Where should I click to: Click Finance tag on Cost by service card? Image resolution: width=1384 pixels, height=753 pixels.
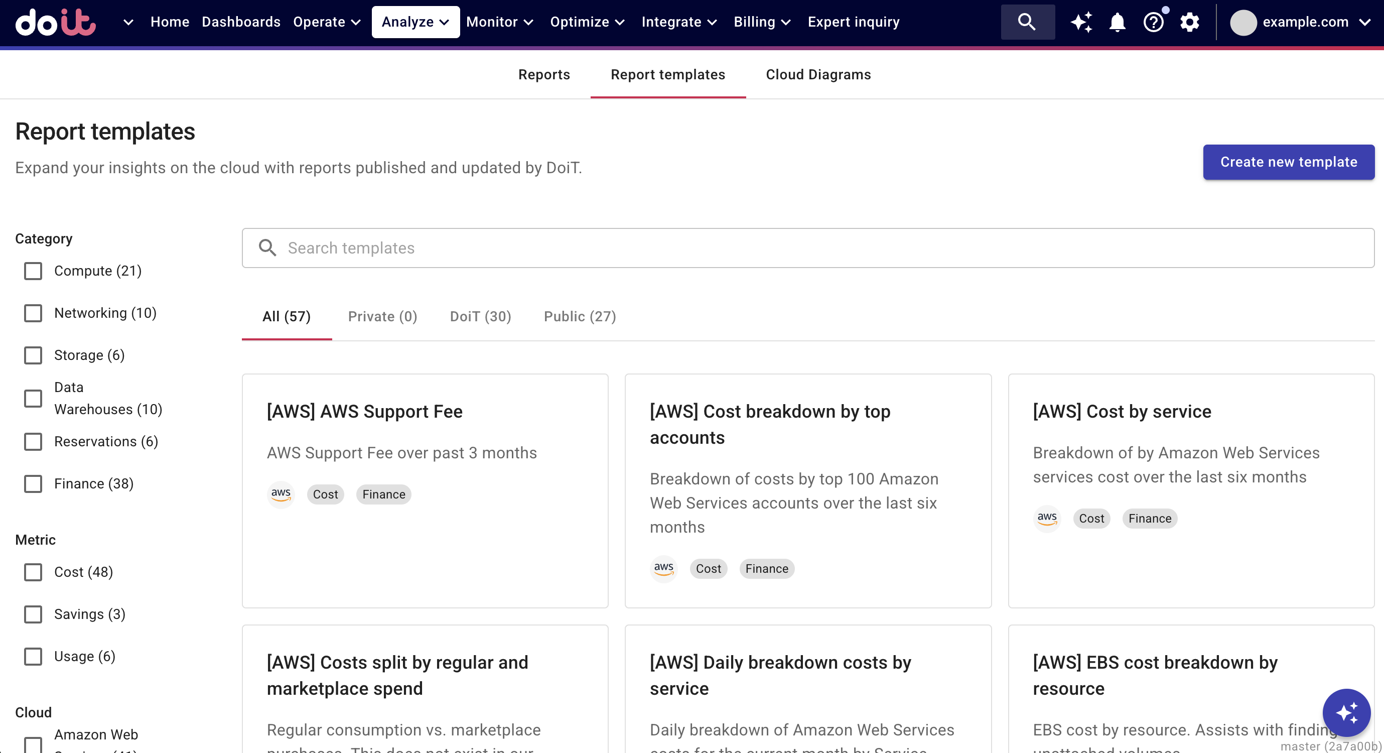click(1150, 519)
